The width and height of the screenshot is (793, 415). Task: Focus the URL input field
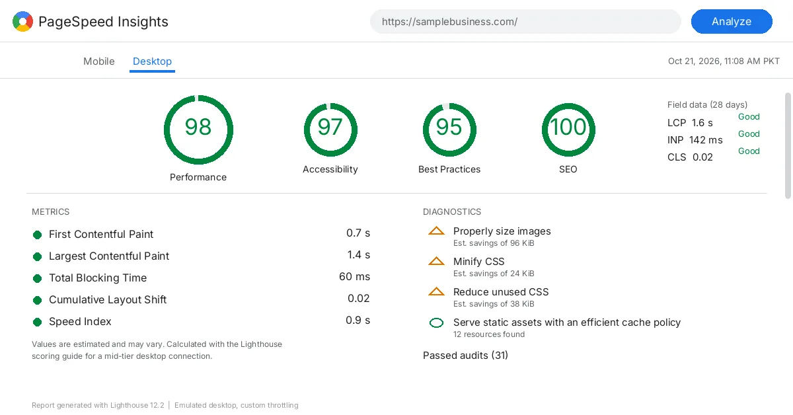pos(525,21)
